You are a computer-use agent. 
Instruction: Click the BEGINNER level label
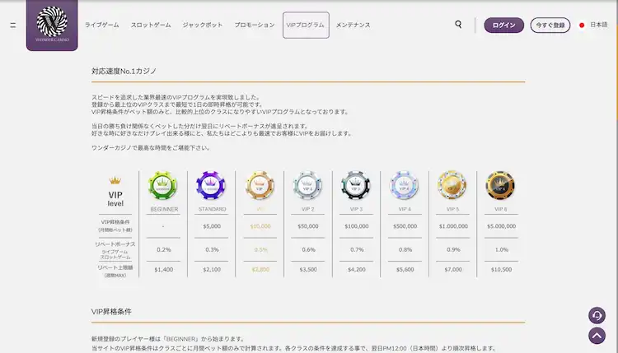(164, 209)
